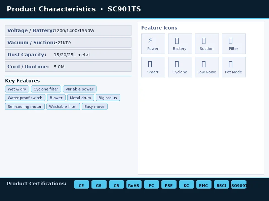Viewport: 269px width, 201px height.
Task: Click the Washable filter tag
Action: [63, 107]
